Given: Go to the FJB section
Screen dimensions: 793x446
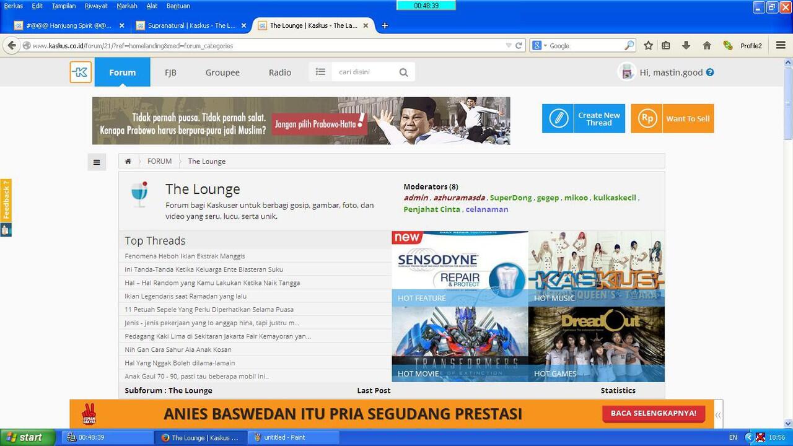Looking at the screenshot, I should [170, 72].
